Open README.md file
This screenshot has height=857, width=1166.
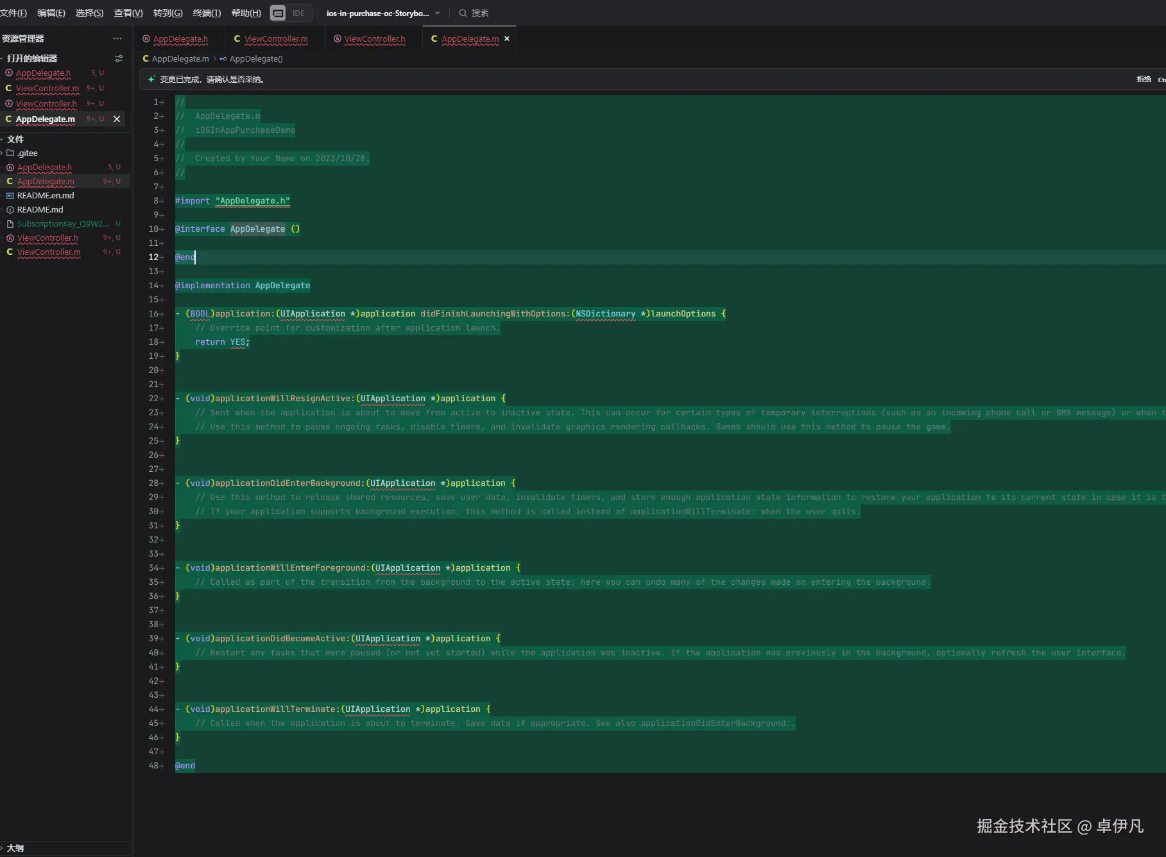click(x=40, y=210)
